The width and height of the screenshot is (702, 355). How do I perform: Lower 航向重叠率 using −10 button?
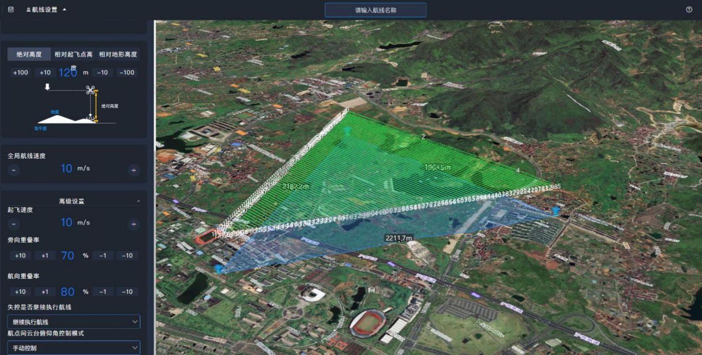127,292
